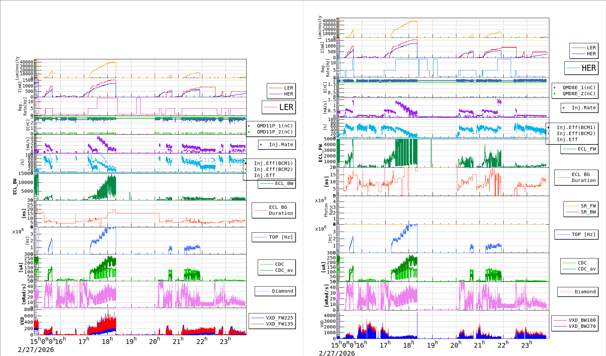Click the ECL_FW vertical axis title

[320, 153]
